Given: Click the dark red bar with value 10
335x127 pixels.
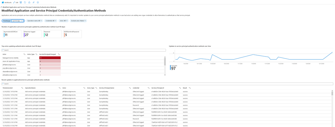Looking at the screenshot, I should coord(50,58).
